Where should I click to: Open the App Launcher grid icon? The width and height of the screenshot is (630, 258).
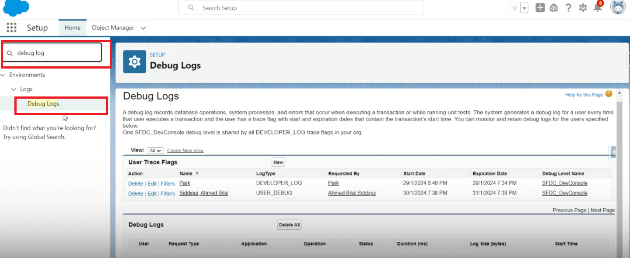(12, 28)
